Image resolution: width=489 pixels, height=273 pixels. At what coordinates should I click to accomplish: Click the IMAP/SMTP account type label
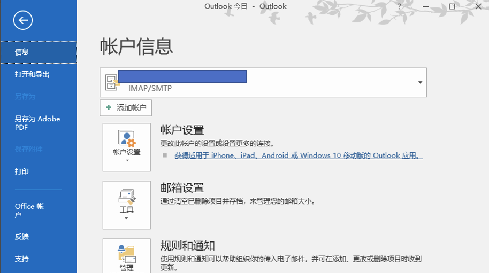pyautogui.click(x=150, y=88)
